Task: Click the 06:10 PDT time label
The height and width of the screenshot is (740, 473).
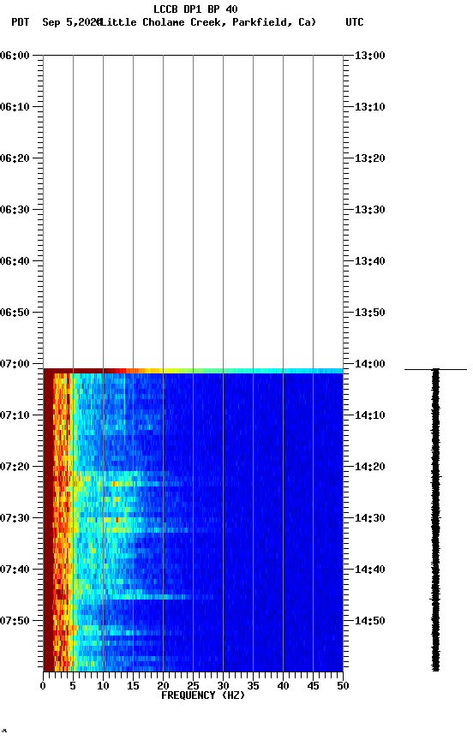Action: pyautogui.click(x=15, y=107)
